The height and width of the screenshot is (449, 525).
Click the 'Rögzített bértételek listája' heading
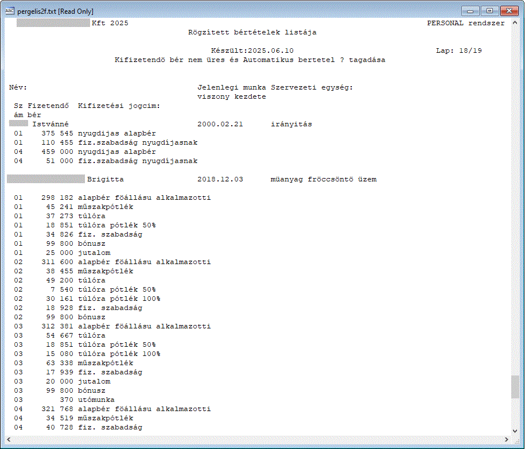coord(252,32)
